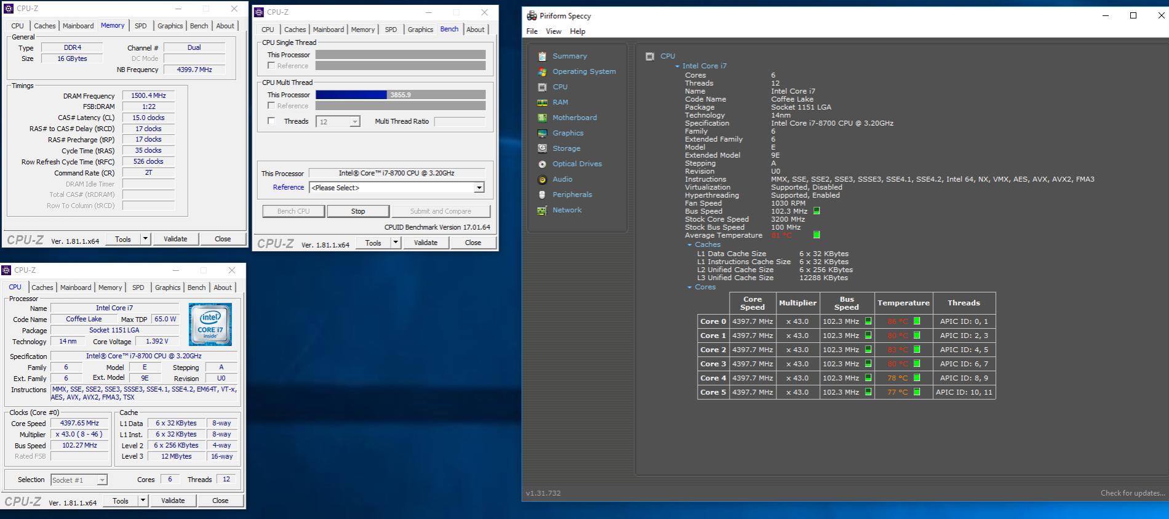Select the Operating System icon in sidebar
The height and width of the screenshot is (519, 1169).
542,71
